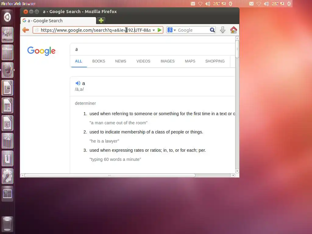This screenshot has width=312, height=234.
Task: Open the Downloads arrow button
Action: (x=223, y=30)
